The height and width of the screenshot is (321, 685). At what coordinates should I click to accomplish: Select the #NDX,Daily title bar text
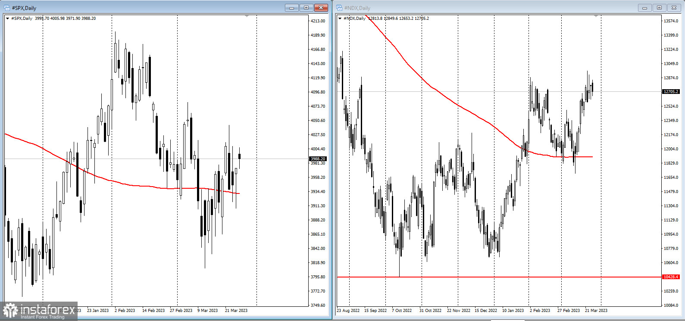pos(357,8)
